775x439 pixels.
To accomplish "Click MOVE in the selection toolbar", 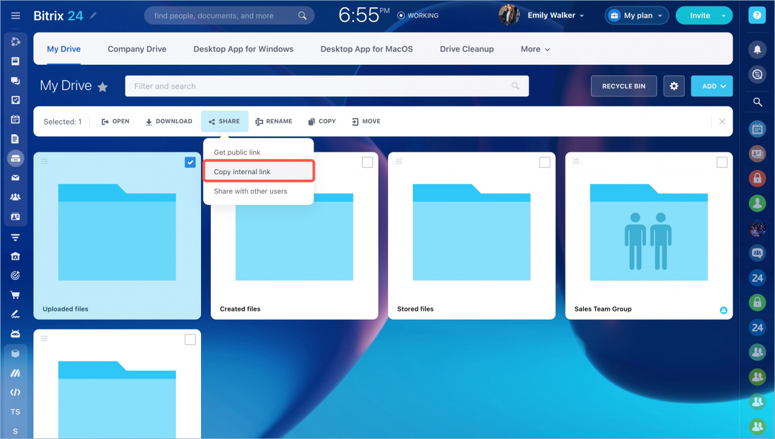I will click(366, 122).
